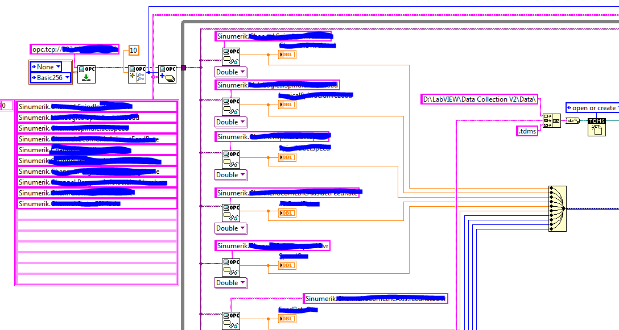Click the third OPC read node in loop
This screenshot has height=330, width=619.
231,160
